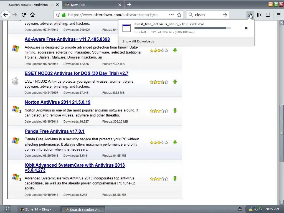Screen dimensions: 284x213
Task: Click ESET NOD32 star rating
Action: point(159,82)
